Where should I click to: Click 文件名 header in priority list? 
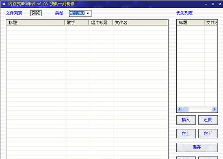[211, 23]
